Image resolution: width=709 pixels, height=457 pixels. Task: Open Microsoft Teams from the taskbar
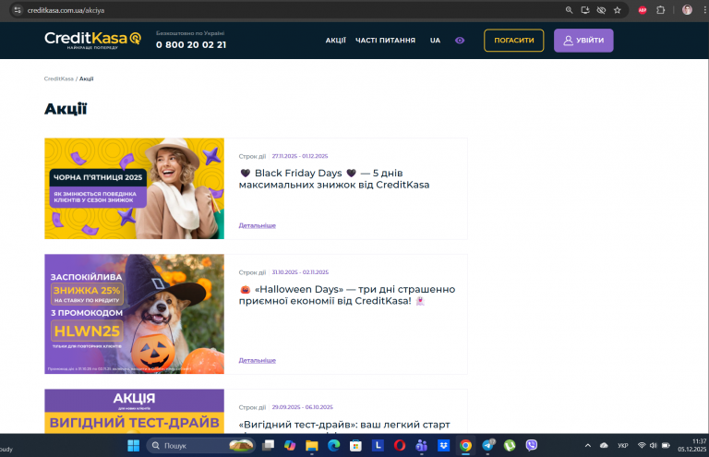[x=421, y=446]
